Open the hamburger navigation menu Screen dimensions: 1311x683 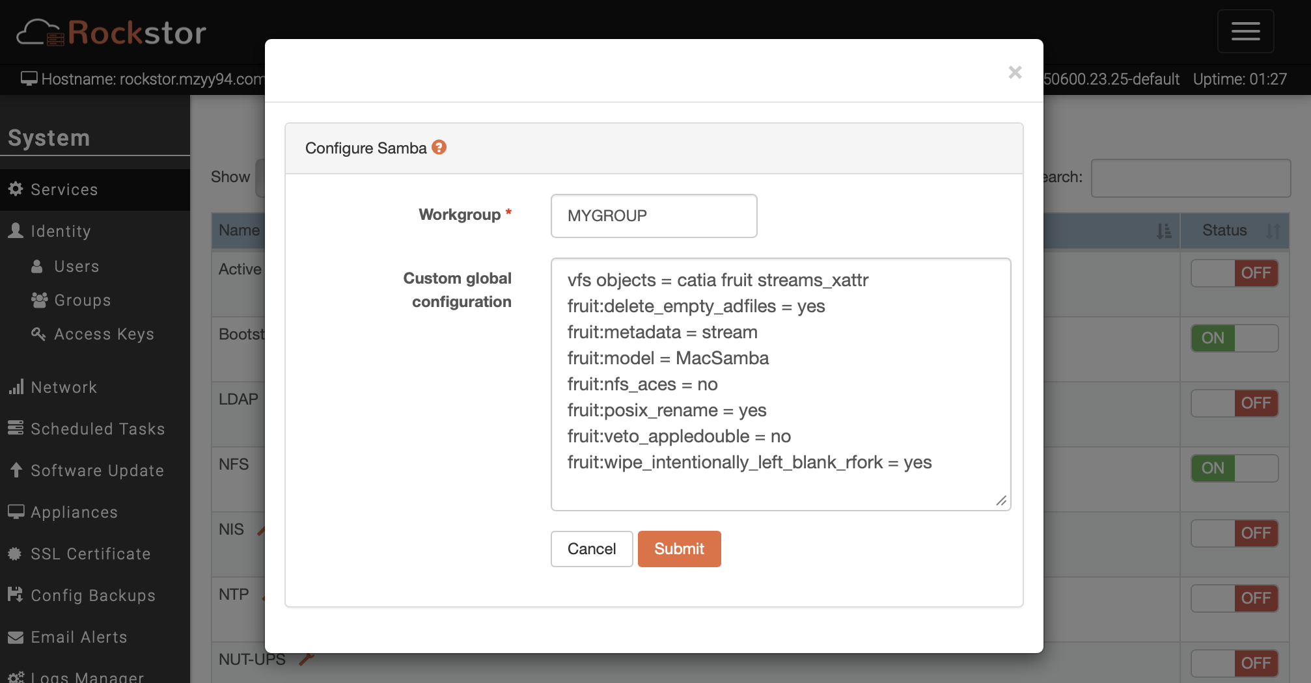[1245, 31]
